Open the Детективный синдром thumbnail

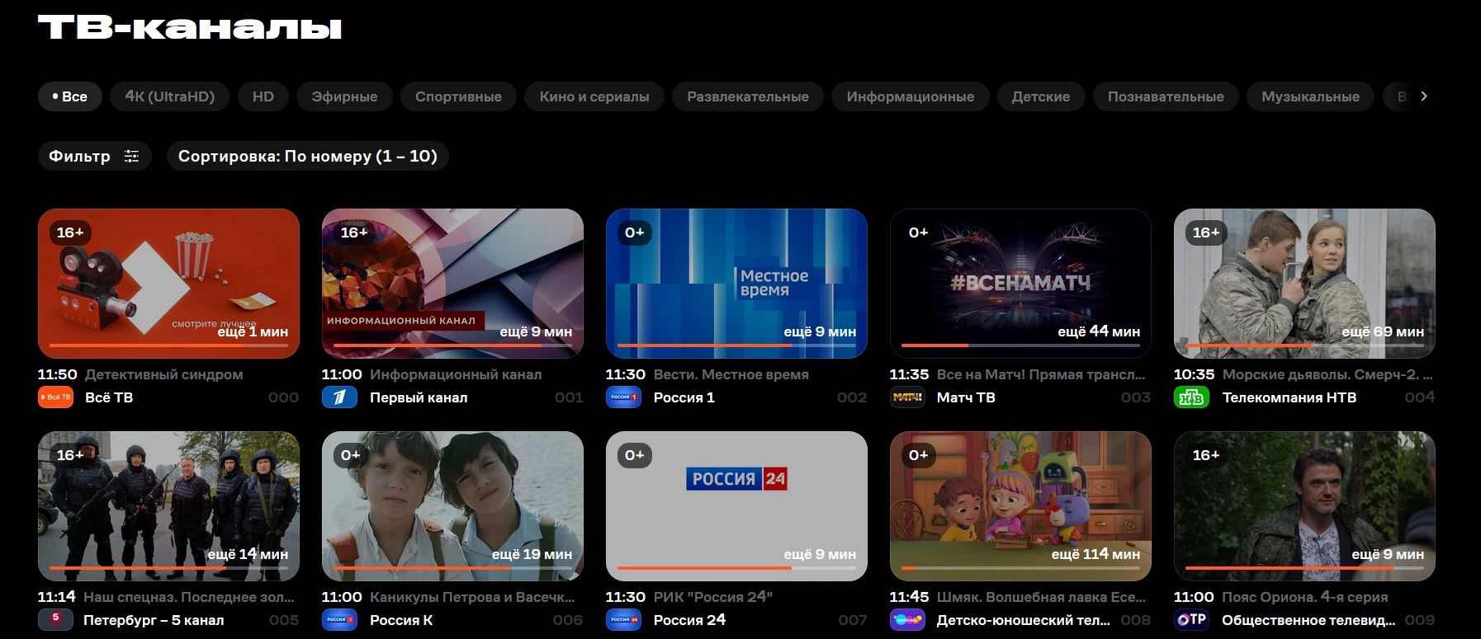(x=168, y=283)
